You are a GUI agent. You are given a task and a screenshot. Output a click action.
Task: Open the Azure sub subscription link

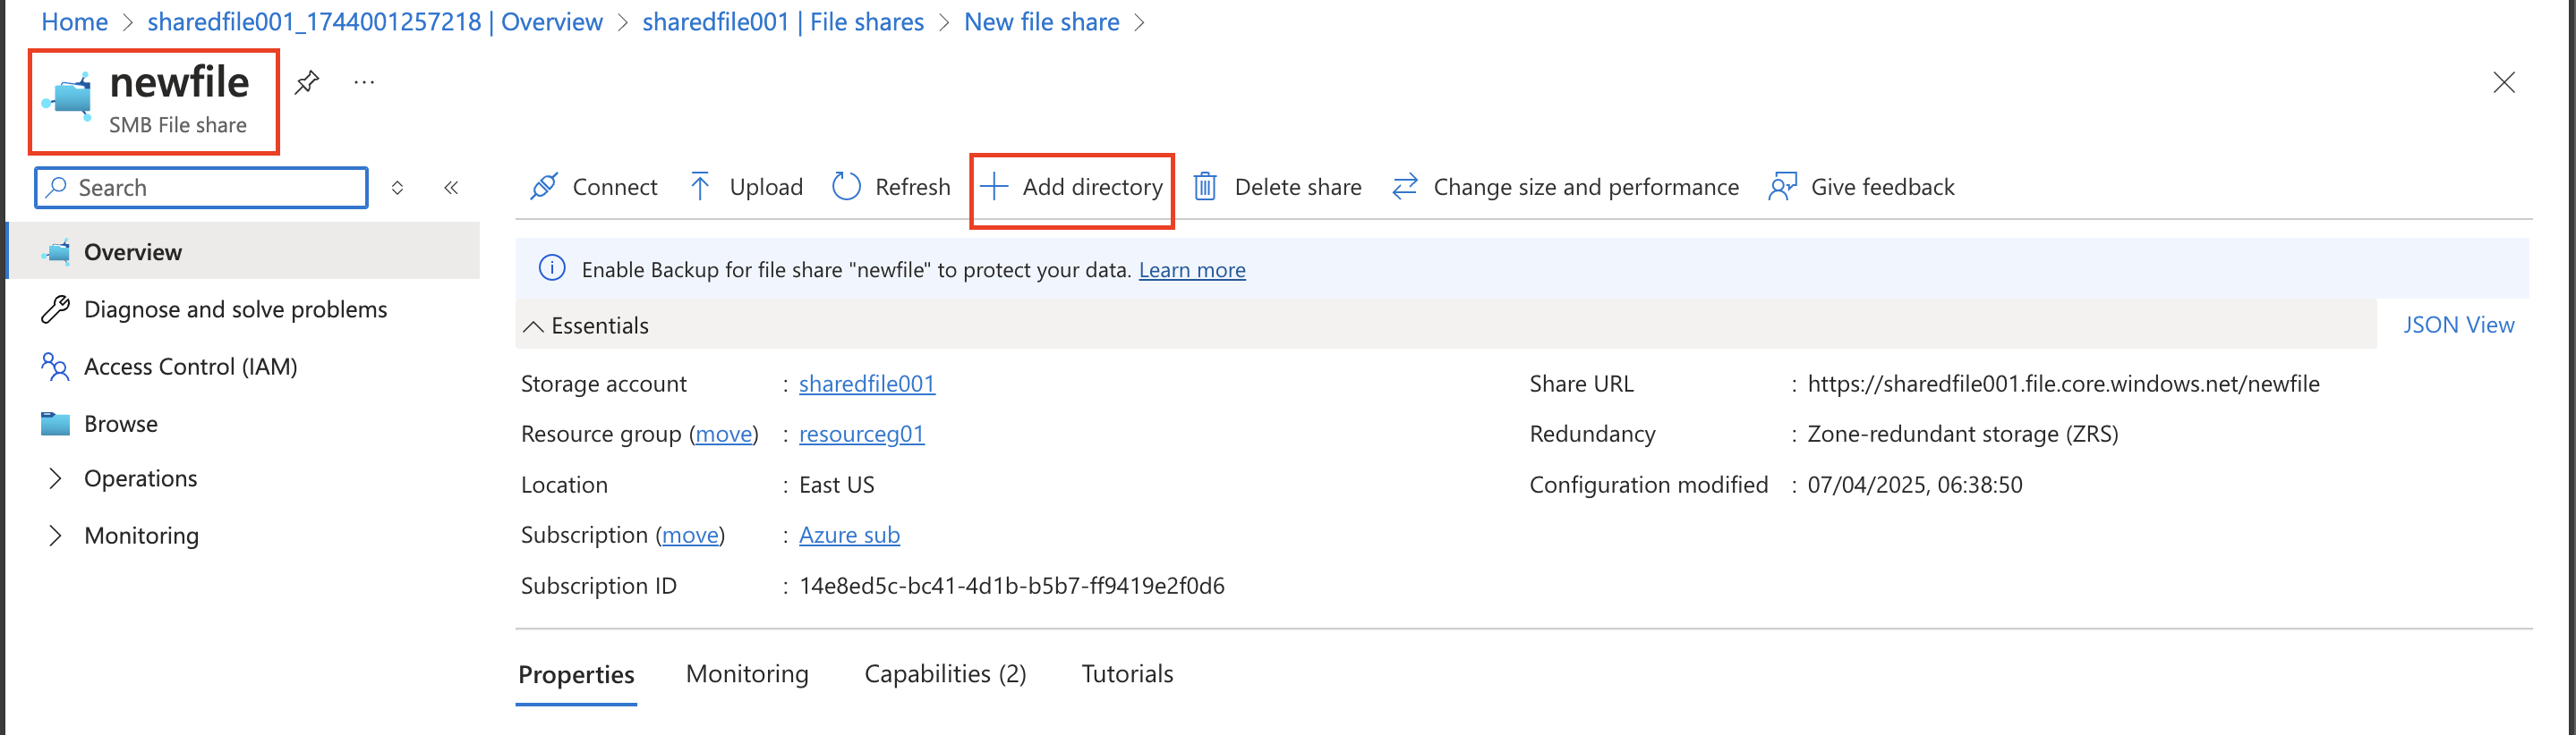849,535
